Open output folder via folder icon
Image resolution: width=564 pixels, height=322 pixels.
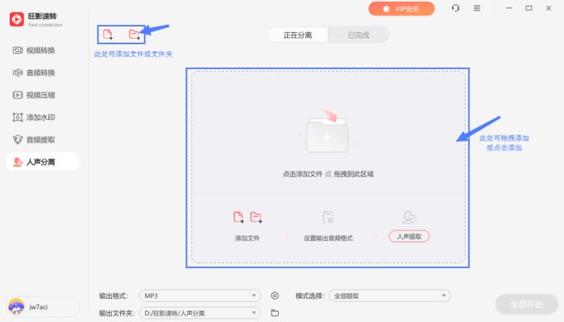[275, 312]
